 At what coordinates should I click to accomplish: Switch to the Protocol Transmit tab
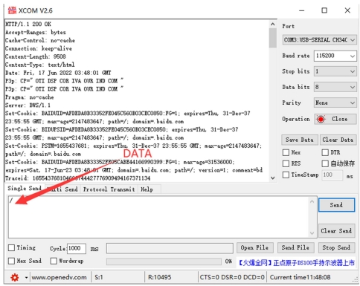pyautogui.click(x=109, y=189)
